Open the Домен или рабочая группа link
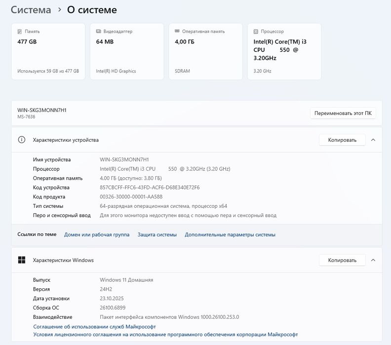Screen dimensions: 391x345 pos(97,235)
